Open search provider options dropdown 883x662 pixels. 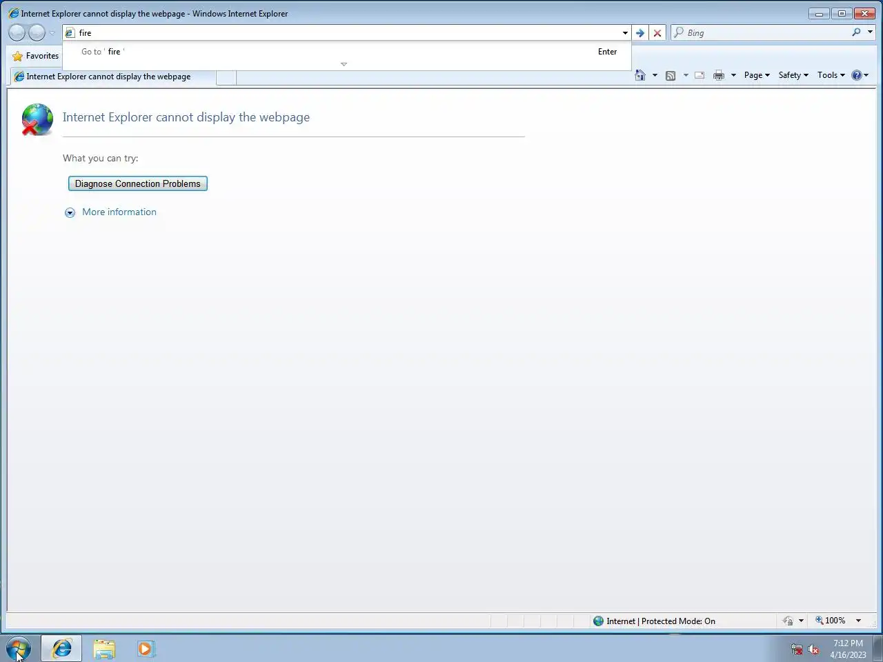[870, 32]
